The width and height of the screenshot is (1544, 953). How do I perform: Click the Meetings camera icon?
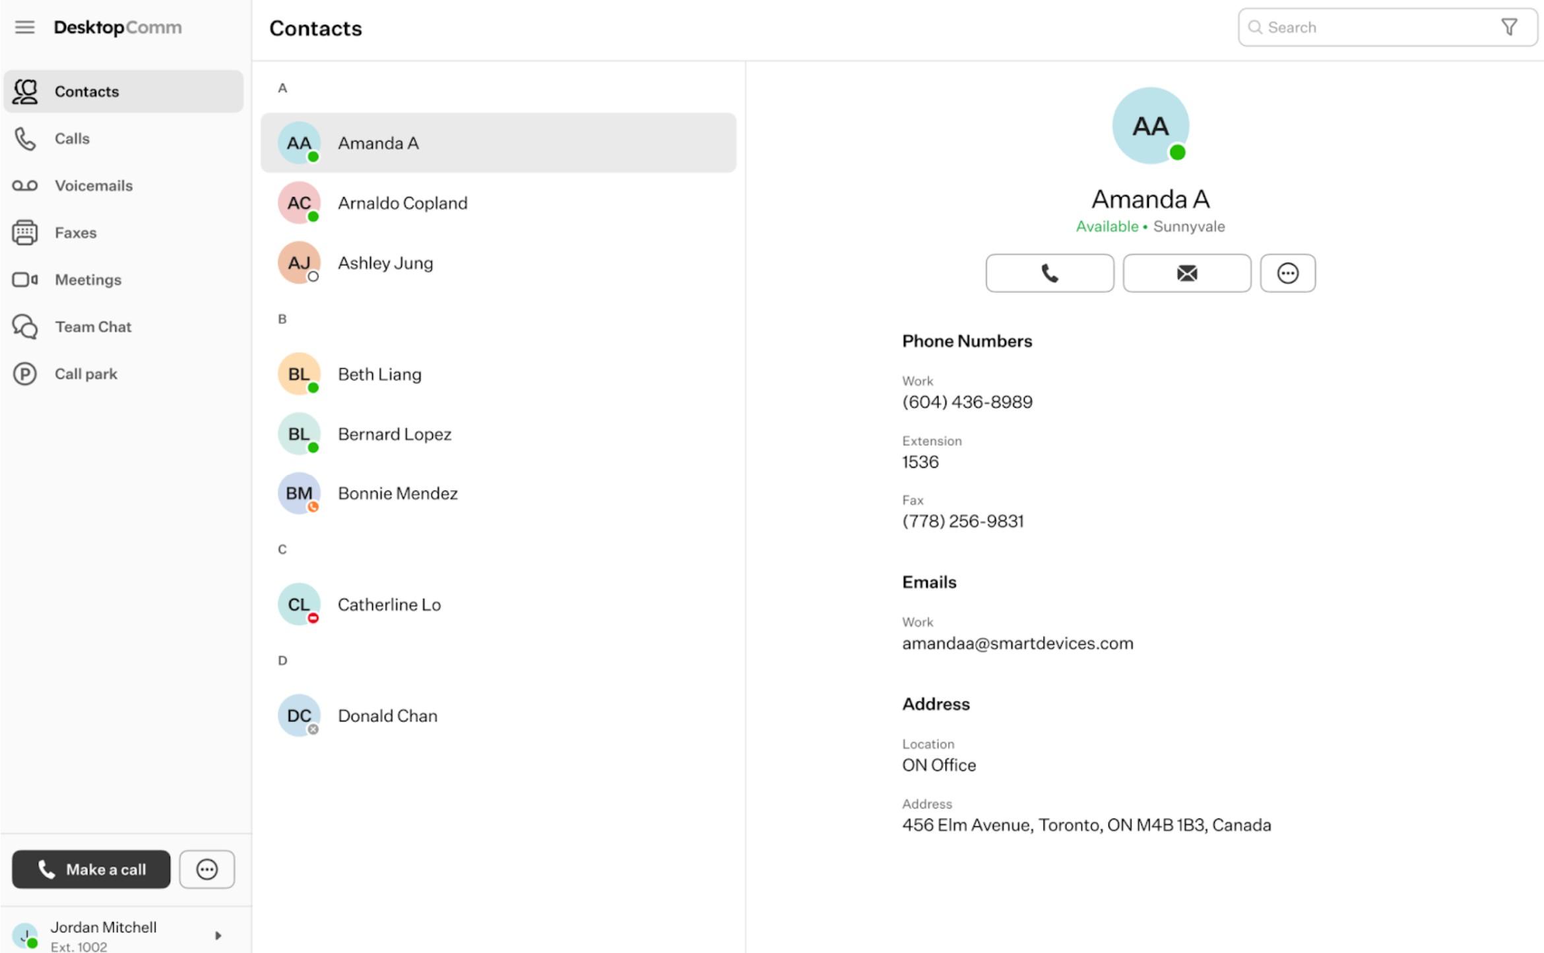(25, 280)
